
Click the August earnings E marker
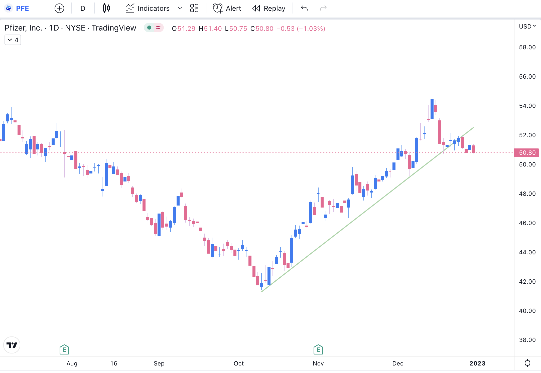coord(64,349)
